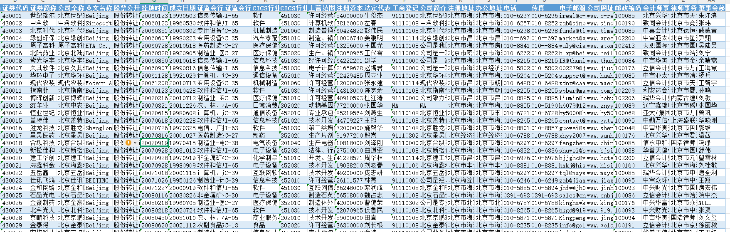The image size is (730, 232).
Task: Select the English name cell Modern A
Action: coord(99,83)
